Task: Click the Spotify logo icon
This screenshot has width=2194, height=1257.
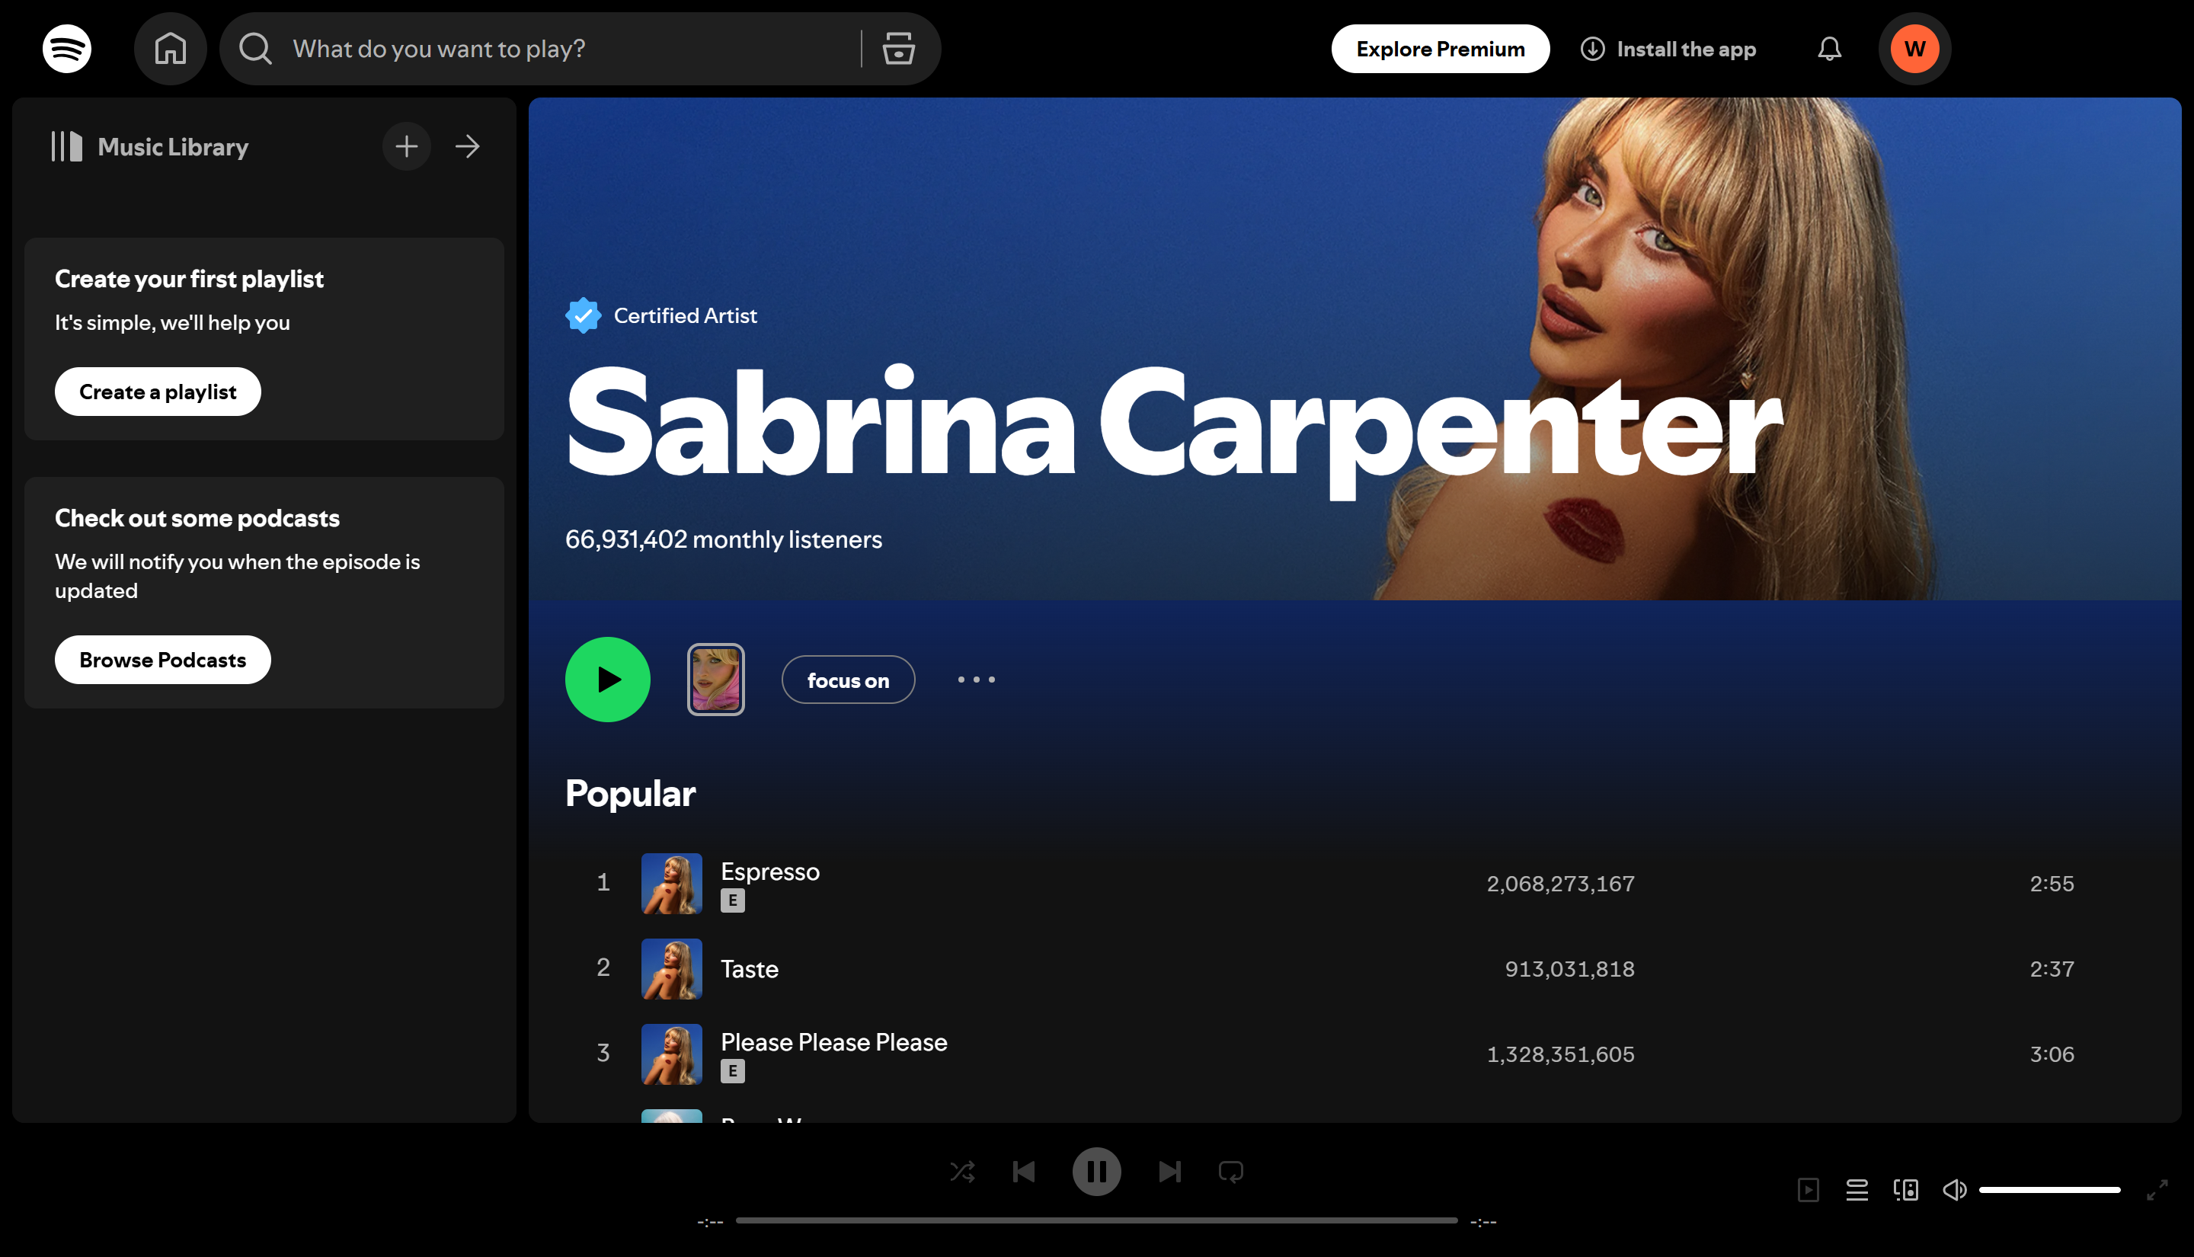Action: [x=66, y=50]
